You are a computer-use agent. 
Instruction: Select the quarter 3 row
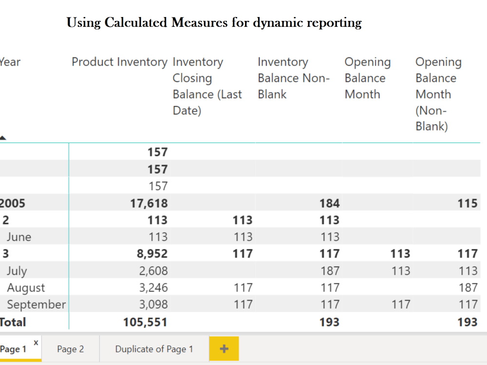tap(240, 253)
